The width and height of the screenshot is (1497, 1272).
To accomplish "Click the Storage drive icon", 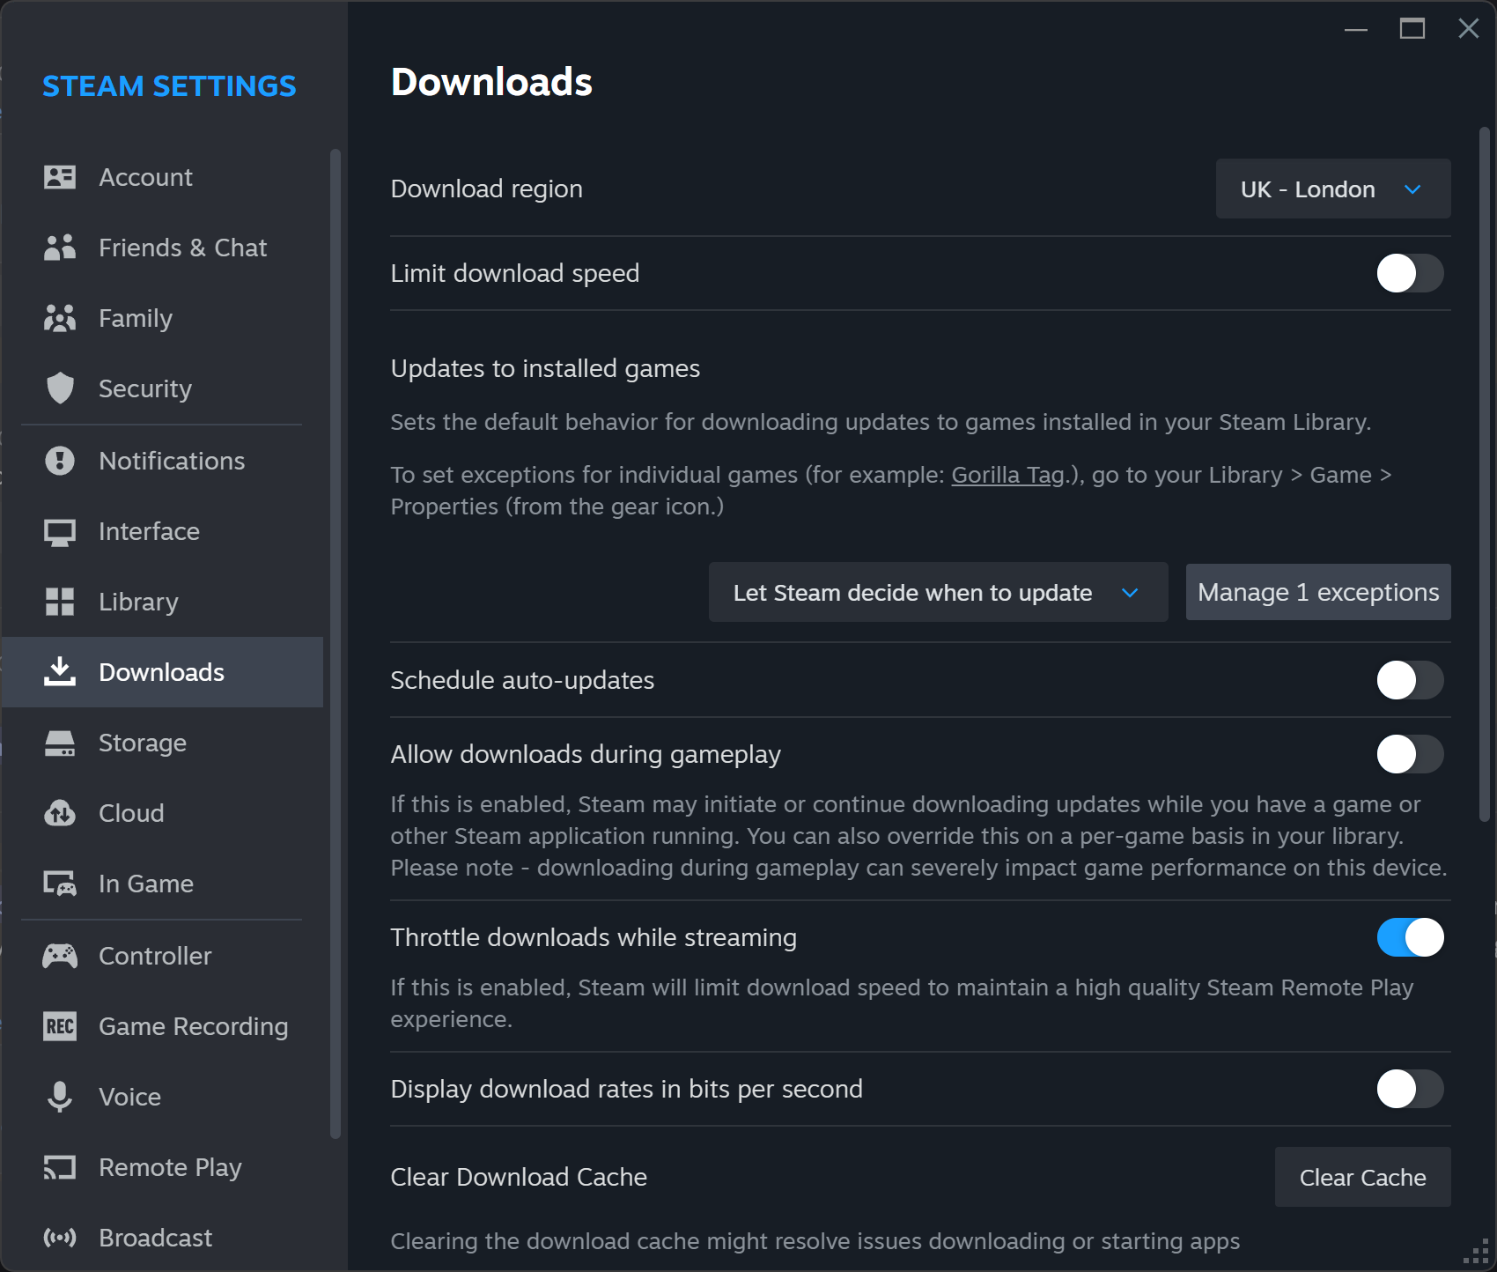I will coord(60,743).
